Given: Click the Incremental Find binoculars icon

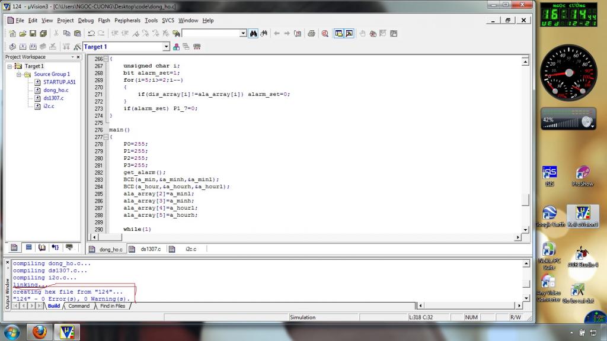Looking at the screenshot, I should click(264, 34).
